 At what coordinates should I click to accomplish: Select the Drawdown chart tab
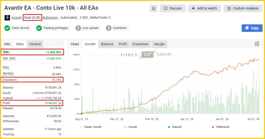click(141, 44)
